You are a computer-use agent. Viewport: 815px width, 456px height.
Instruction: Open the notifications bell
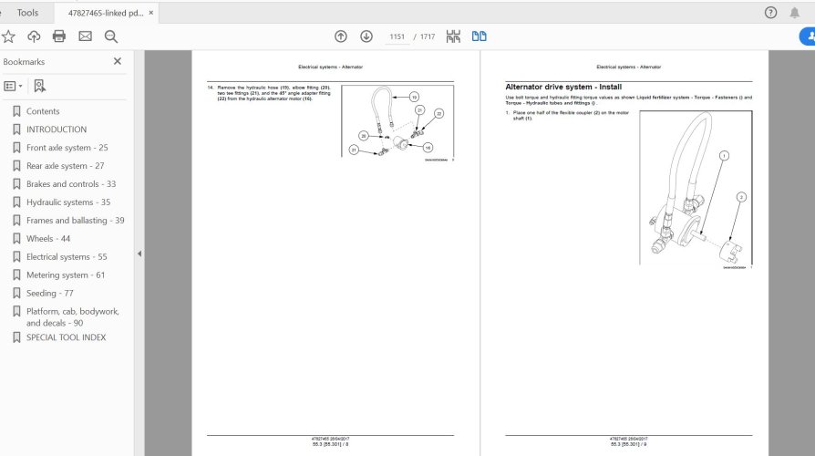[x=795, y=13]
